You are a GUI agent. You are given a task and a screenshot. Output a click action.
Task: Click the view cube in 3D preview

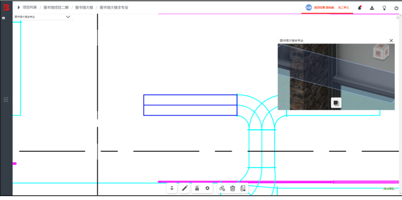381,52
